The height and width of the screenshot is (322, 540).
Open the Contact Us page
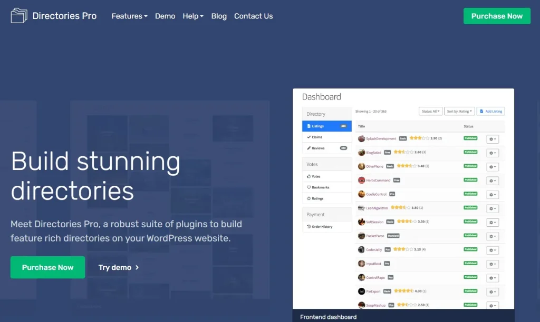click(254, 16)
